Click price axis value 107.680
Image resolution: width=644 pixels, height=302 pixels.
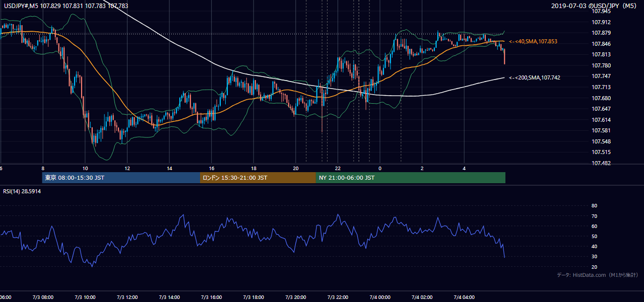point(601,98)
